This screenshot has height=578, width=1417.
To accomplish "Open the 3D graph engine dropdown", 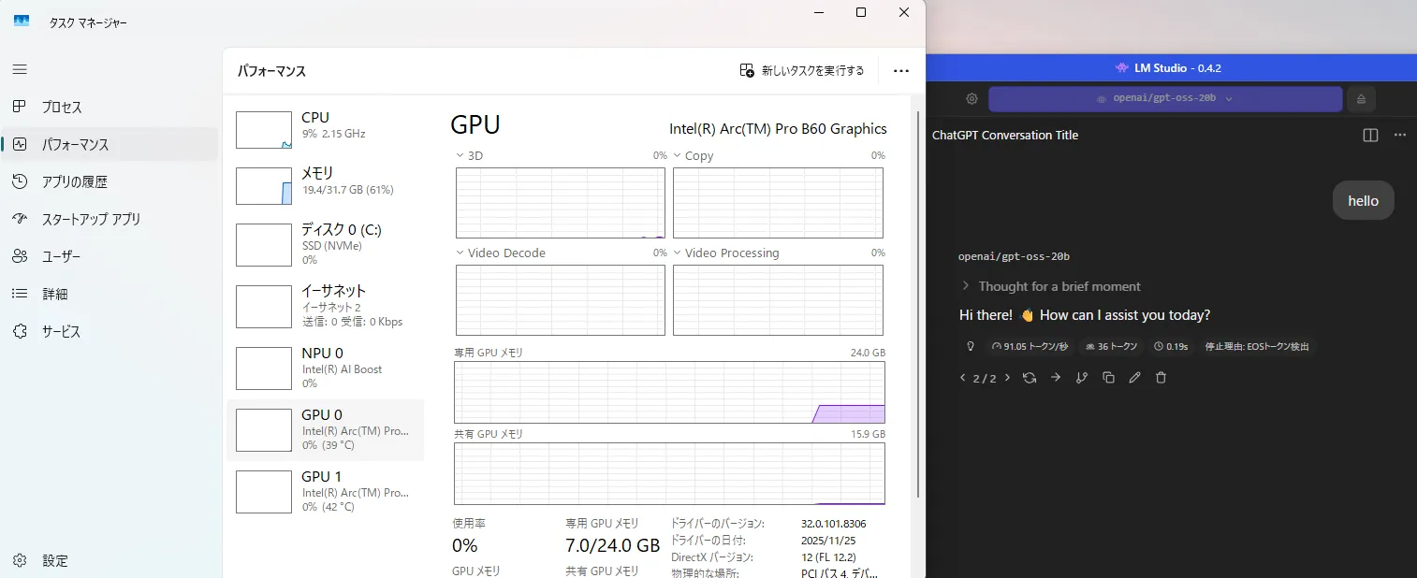I will [460, 155].
